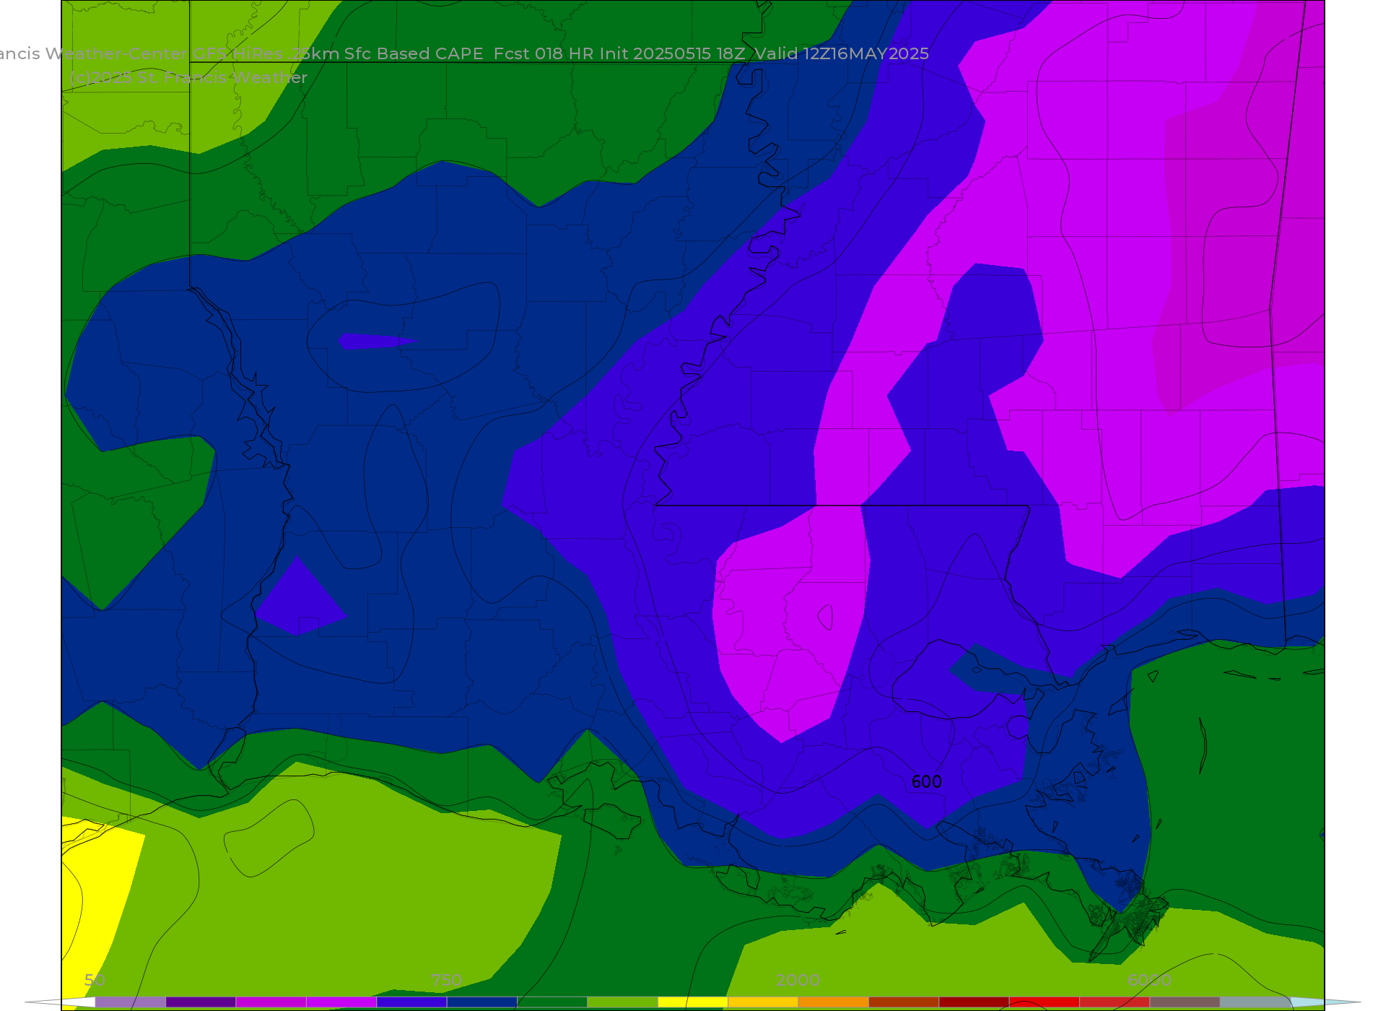The height and width of the screenshot is (1011, 1386).
Task: Click the St. Francis Weather copyright line
Action: click(188, 78)
